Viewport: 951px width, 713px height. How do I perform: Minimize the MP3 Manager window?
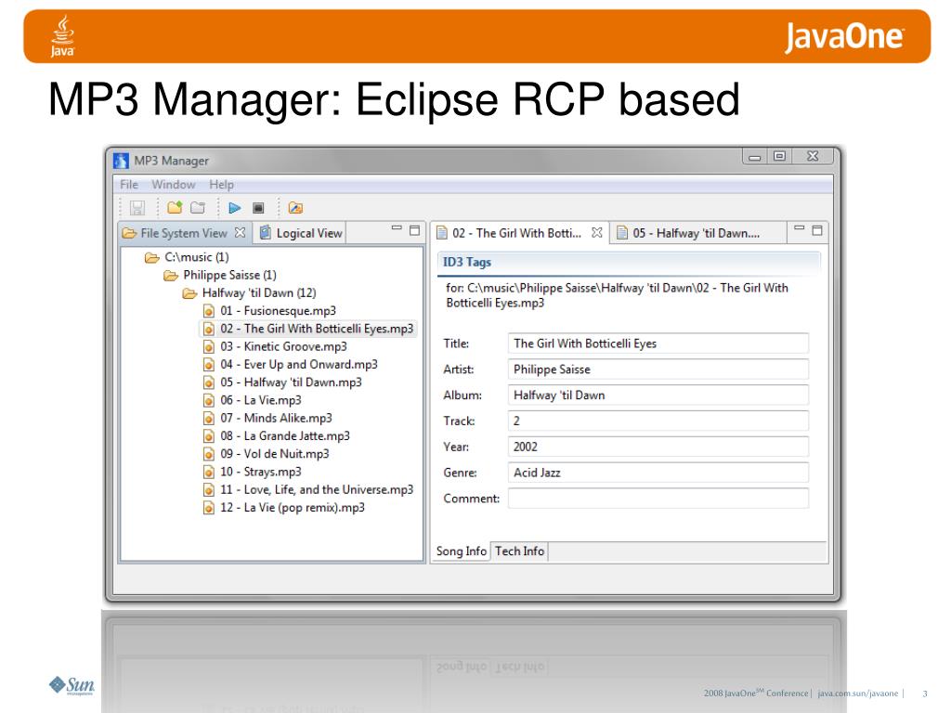[754, 157]
